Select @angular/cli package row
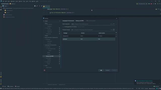The width and height of the screenshot is (161, 90). click(x=89, y=36)
